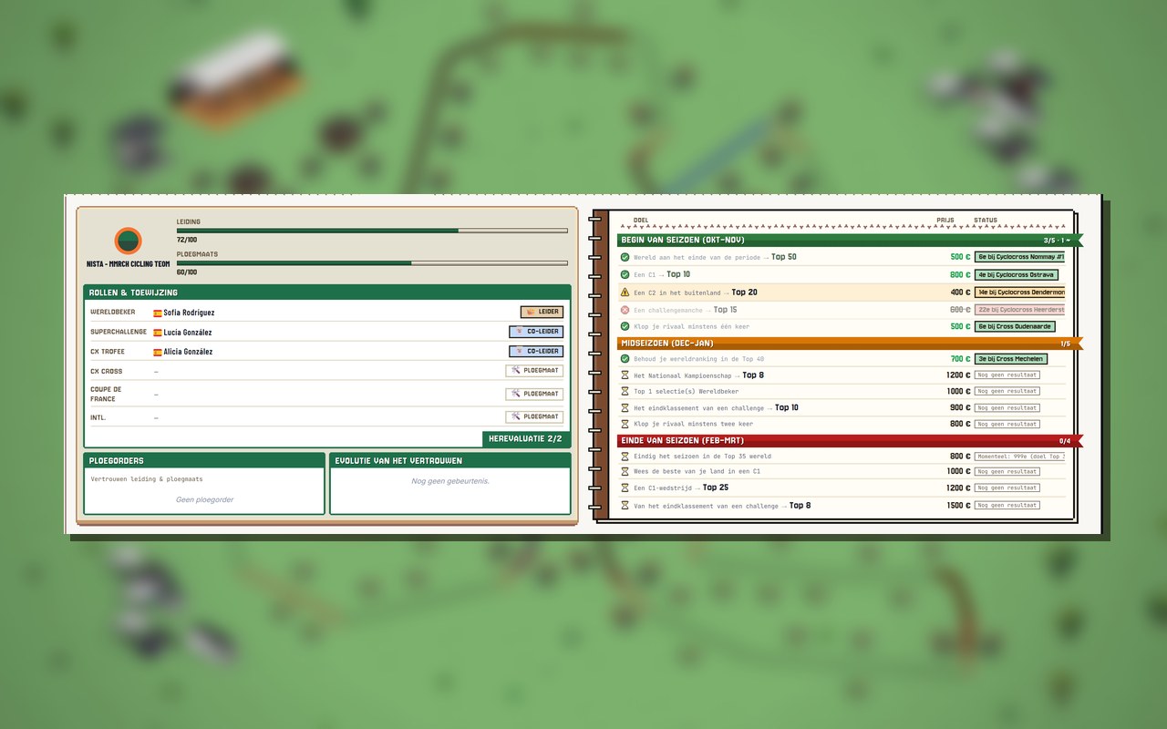Click the Ploegmaat button in the Intl. row

click(x=534, y=416)
